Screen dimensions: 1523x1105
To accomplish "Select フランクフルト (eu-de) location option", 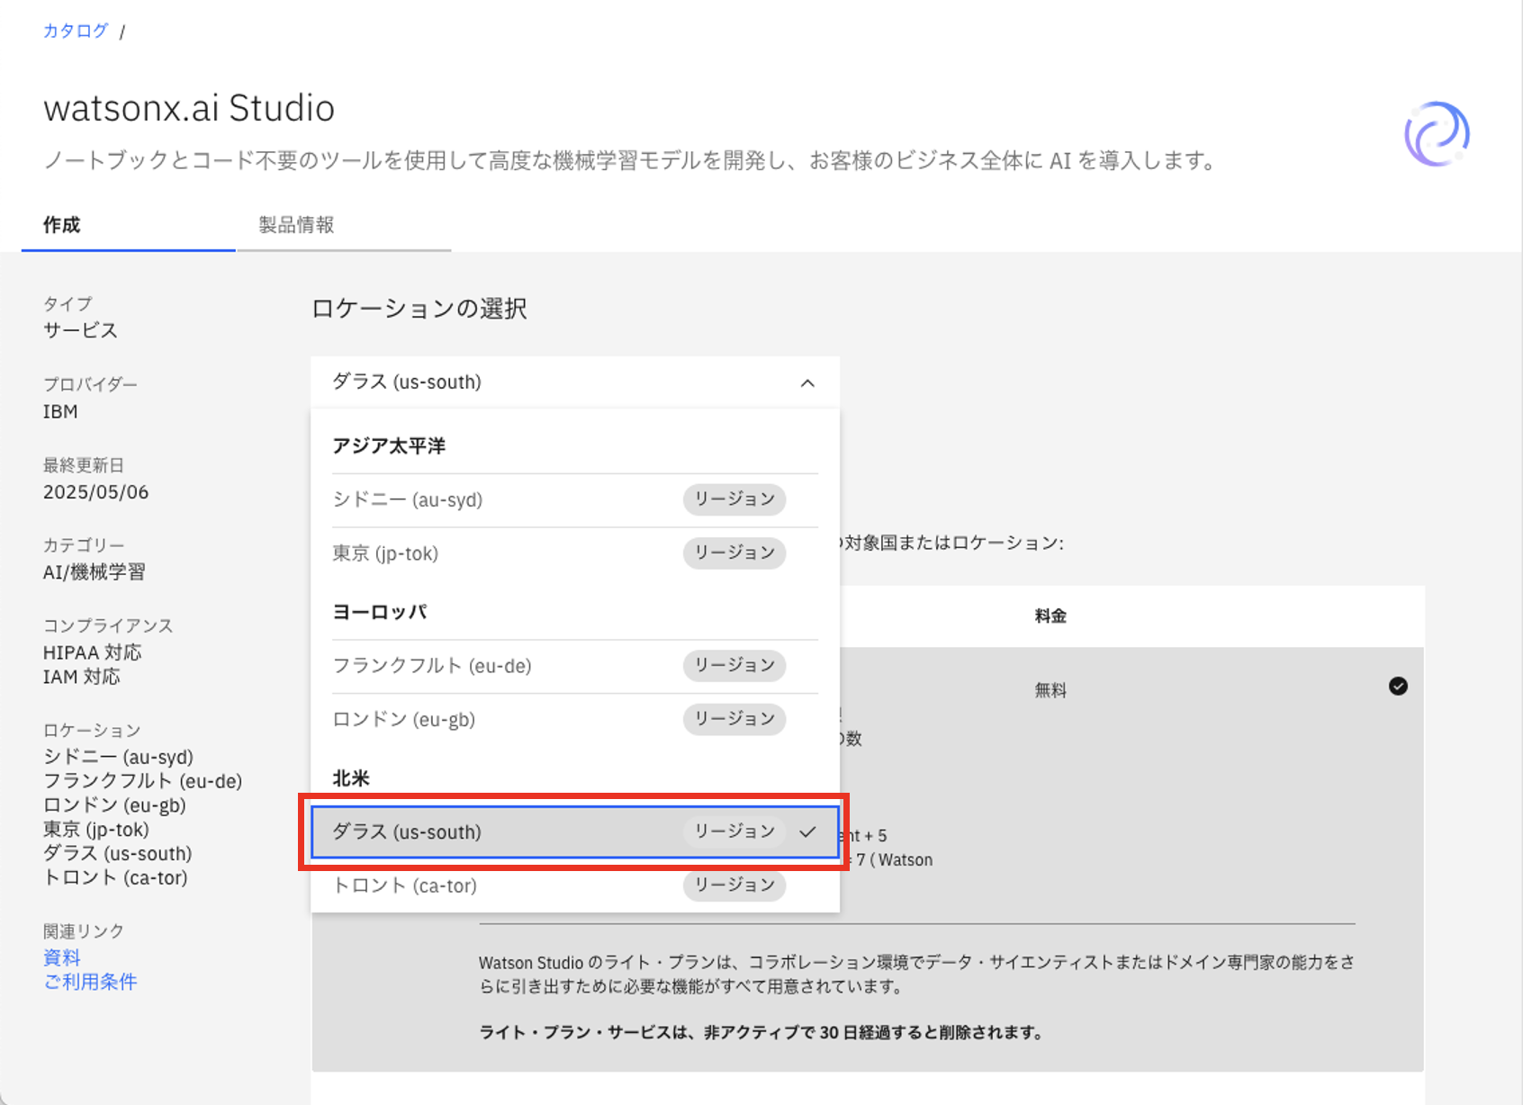I will click(432, 666).
